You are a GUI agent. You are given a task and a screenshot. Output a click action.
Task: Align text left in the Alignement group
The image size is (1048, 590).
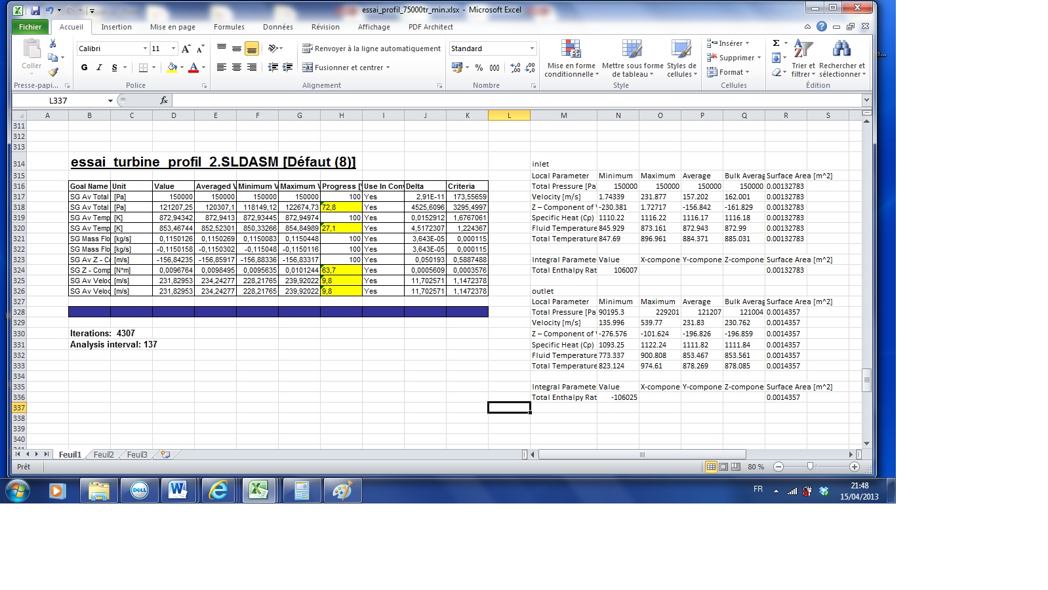(222, 68)
